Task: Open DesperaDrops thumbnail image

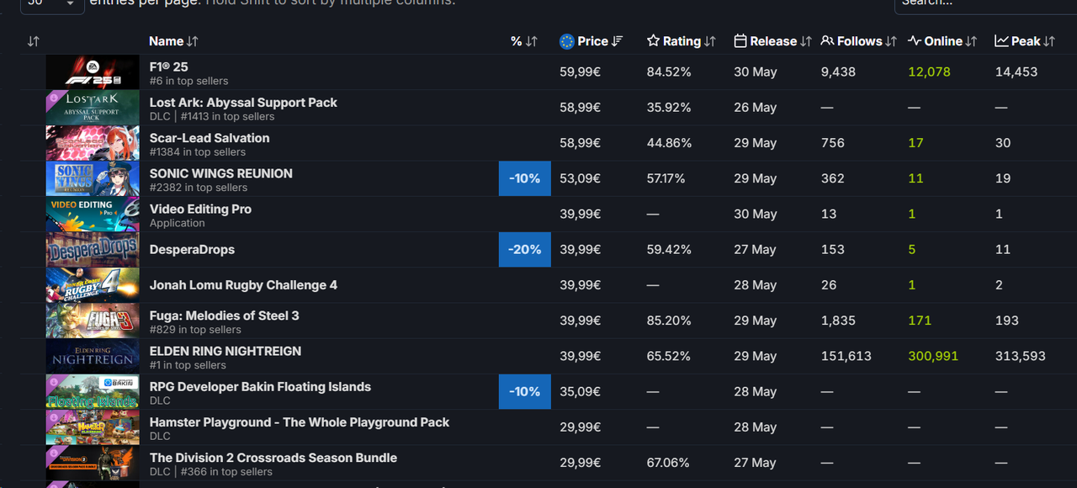Action: coord(93,250)
